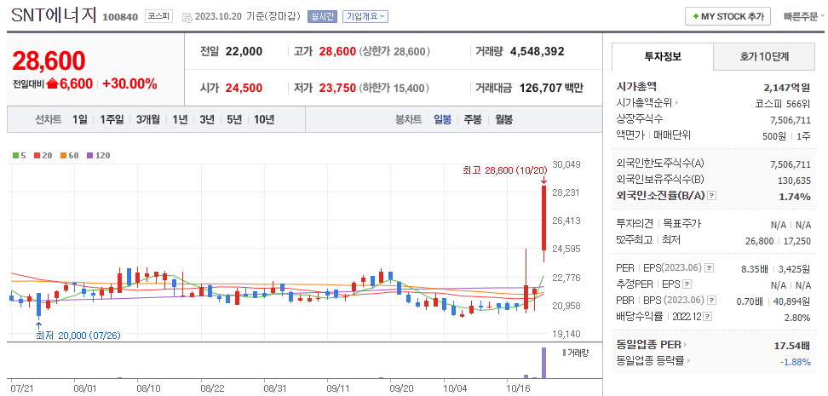Open the 배당수익률 2022.12 help icon

click(708, 317)
